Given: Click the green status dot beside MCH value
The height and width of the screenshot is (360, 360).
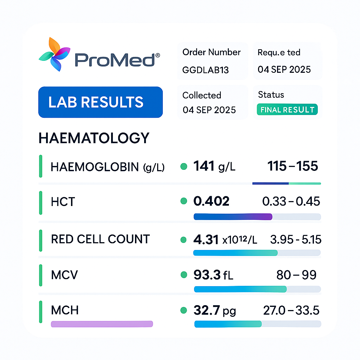Looking at the screenshot, I should click(183, 310).
